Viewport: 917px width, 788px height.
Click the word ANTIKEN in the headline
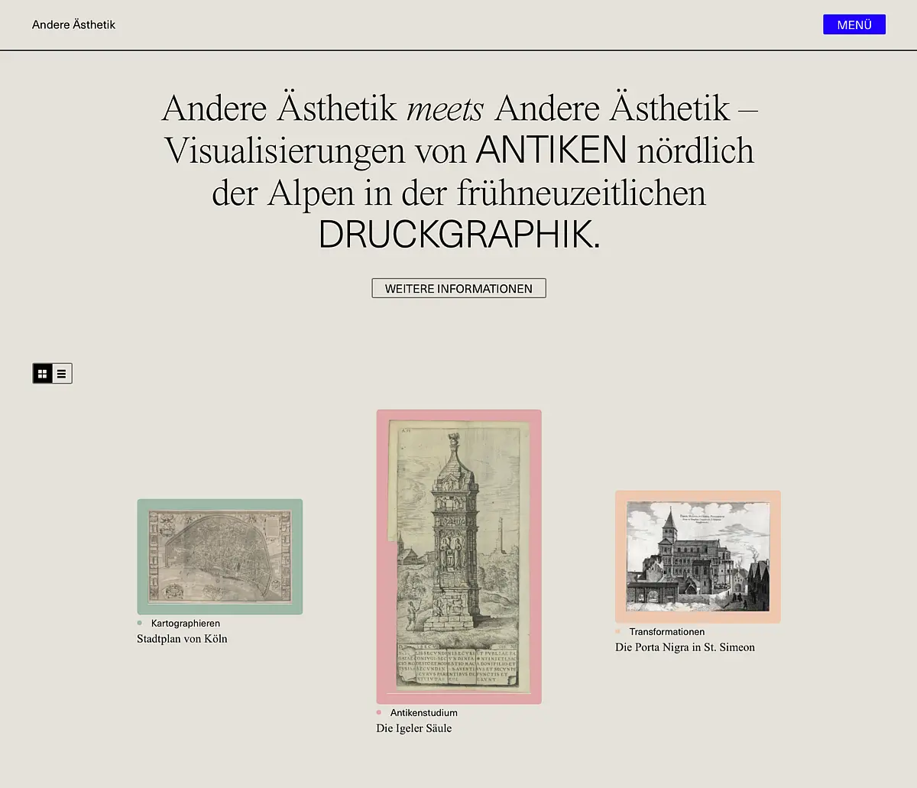[x=551, y=150]
